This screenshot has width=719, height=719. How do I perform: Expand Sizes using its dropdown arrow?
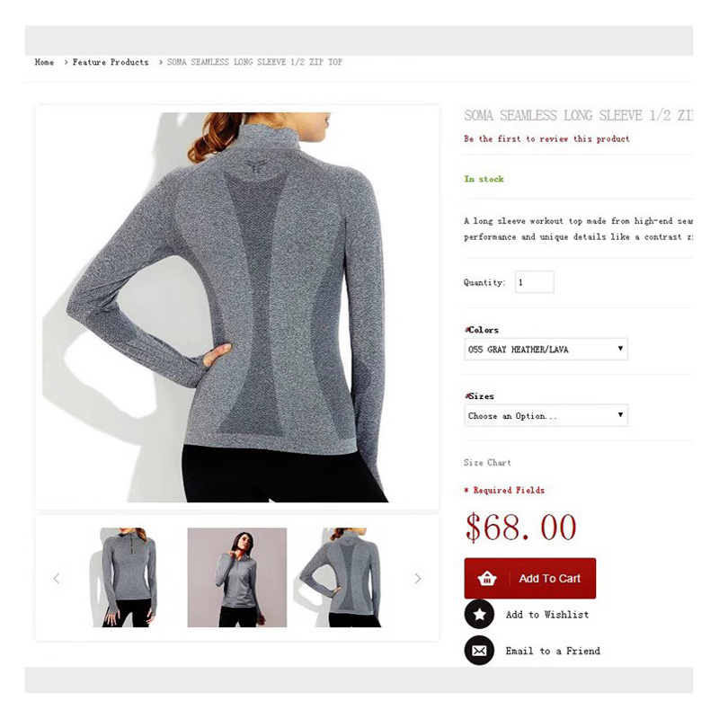coord(620,415)
